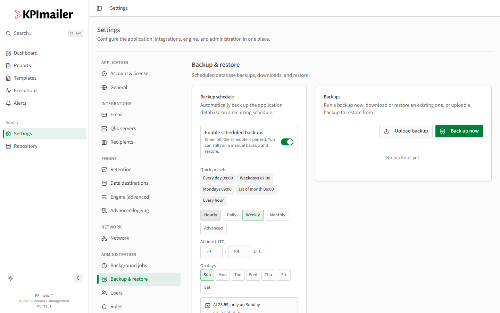The width and height of the screenshot is (500, 313).
Task: Disable the scheduled backups switch
Action: pos(287,142)
